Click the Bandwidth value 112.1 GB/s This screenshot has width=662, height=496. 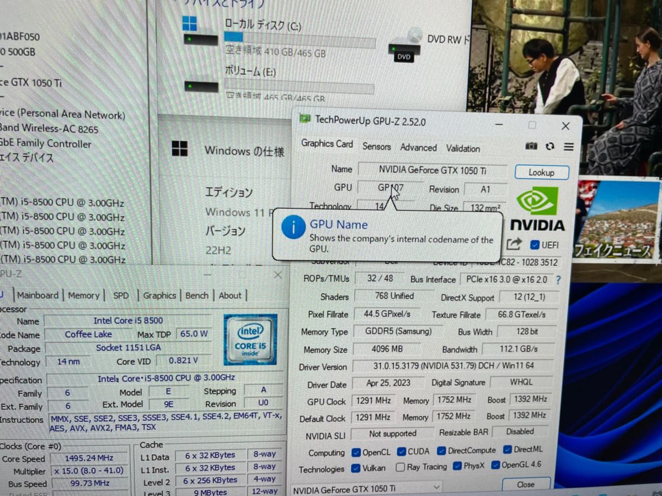(518, 349)
